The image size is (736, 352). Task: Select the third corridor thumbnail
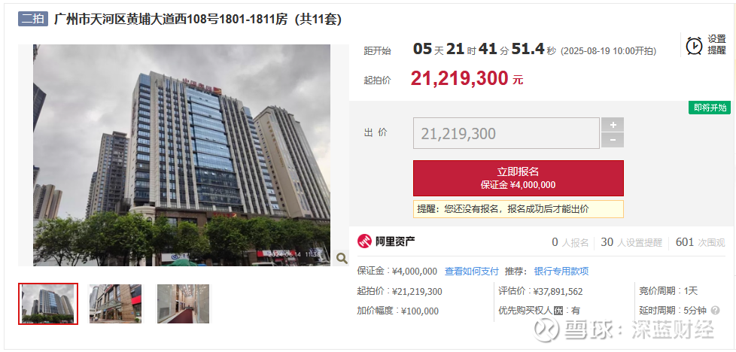[x=184, y=304]
